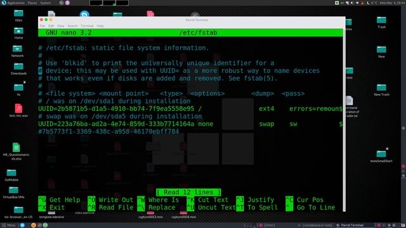Click the terminal's vertical scrollbar
The image size is (406, 228).
click(x=344, y=120)
